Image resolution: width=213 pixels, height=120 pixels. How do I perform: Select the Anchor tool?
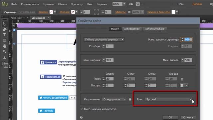pos(4,58)
